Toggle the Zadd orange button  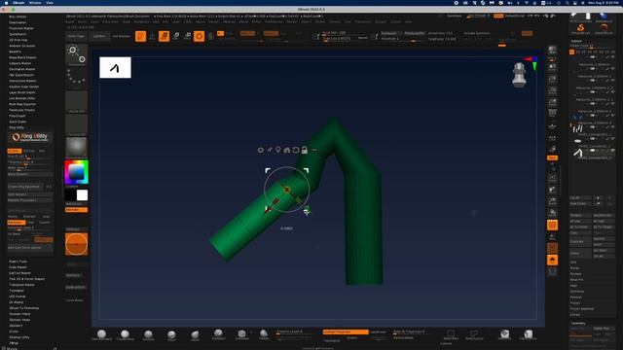[x=271, y=33]
